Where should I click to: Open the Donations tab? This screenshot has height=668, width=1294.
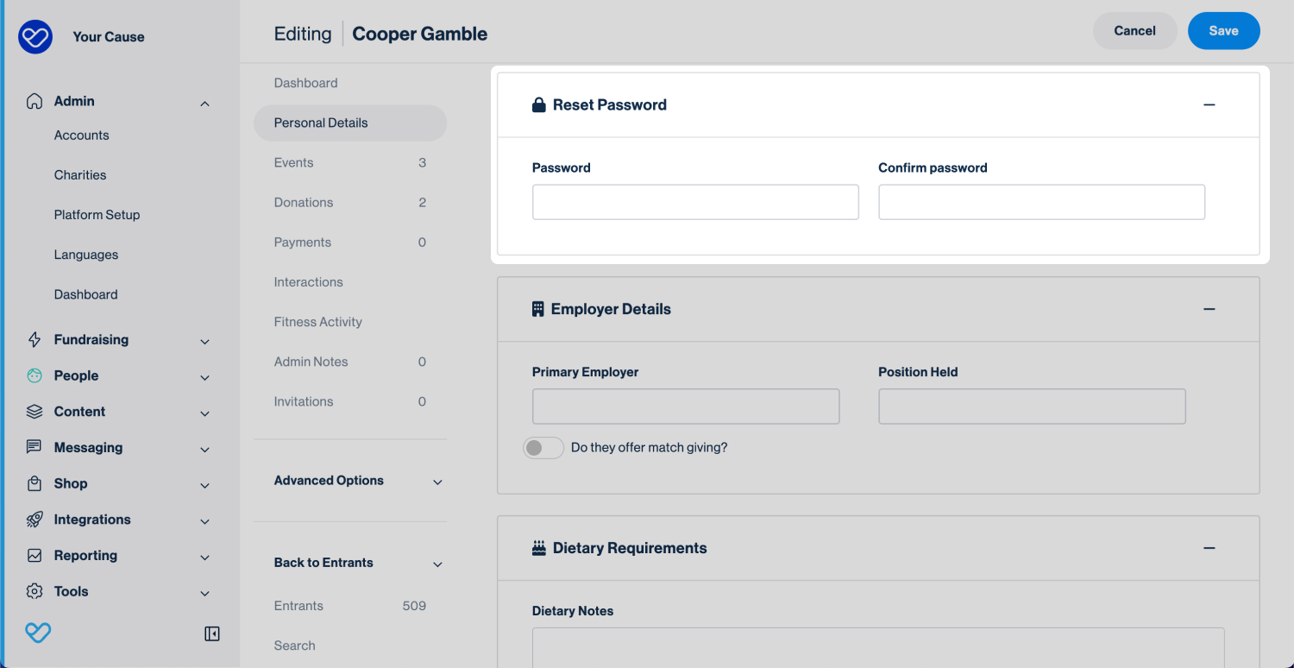click(x=304, y=203)
